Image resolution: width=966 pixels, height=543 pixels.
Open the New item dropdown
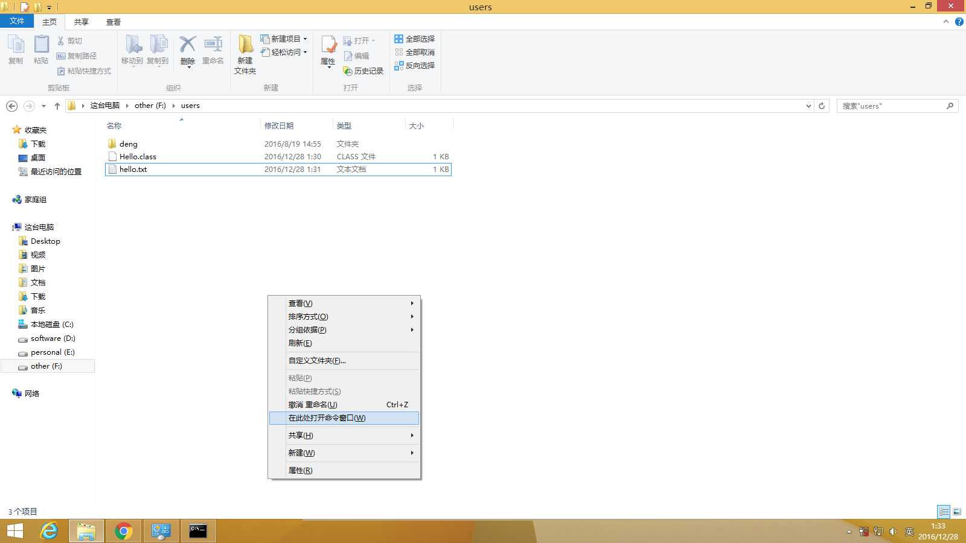pos(284,39)
